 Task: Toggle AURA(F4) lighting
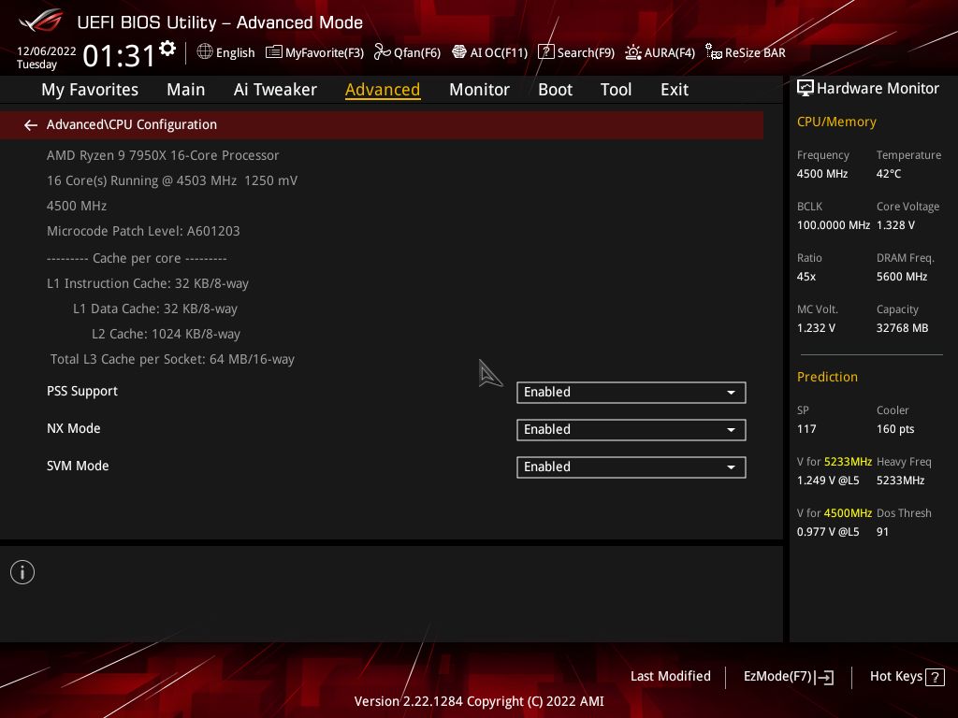660,52
